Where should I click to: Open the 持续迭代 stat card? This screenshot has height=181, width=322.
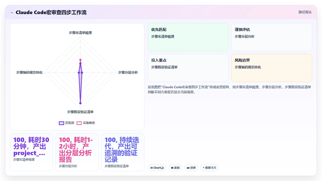click(x=123, y=152)
